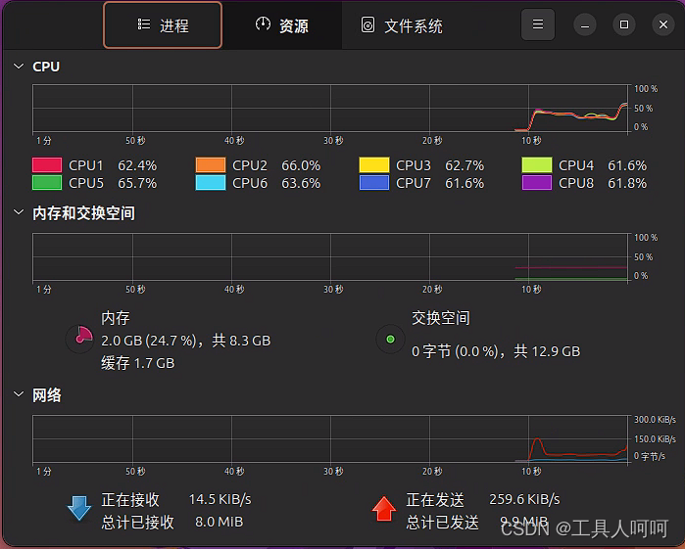Viewport: 685px width, 549px height.
Task: Click the 缓存 1.7 GB text
Action: (x=137, y=363)
